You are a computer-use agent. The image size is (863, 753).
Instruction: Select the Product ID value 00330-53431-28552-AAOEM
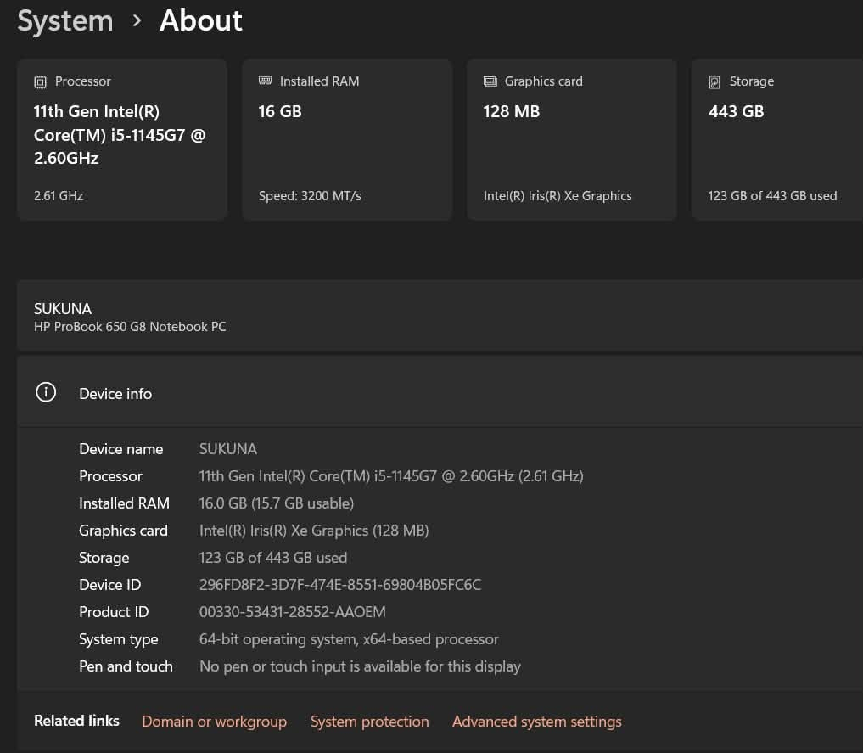click(292, 612)
